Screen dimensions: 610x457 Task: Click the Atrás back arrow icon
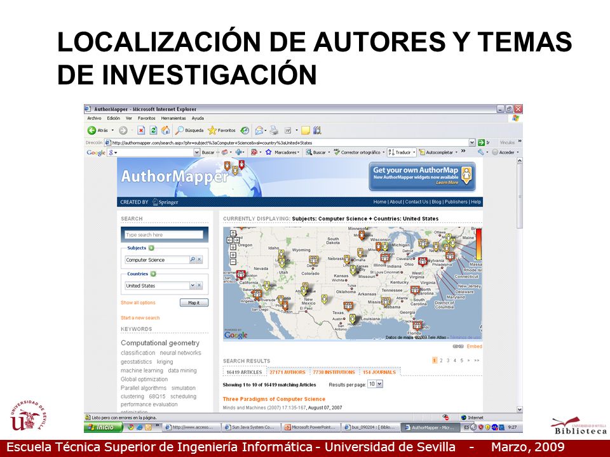(91, 131)
